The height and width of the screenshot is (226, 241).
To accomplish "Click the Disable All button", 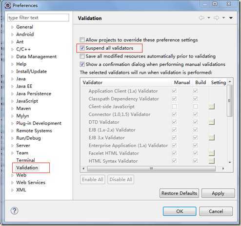I will pos(121,180).
